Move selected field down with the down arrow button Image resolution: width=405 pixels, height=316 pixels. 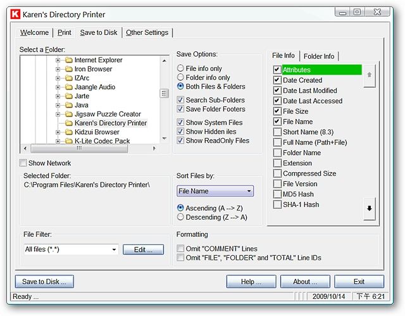coord(370,208)
